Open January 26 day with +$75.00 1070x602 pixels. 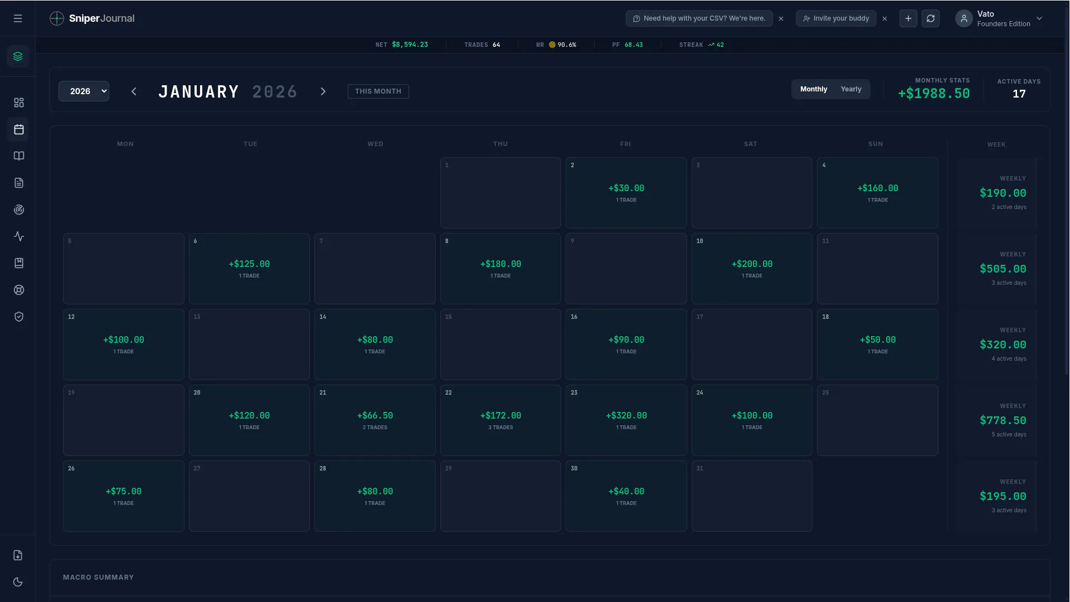tap(124, 496)
